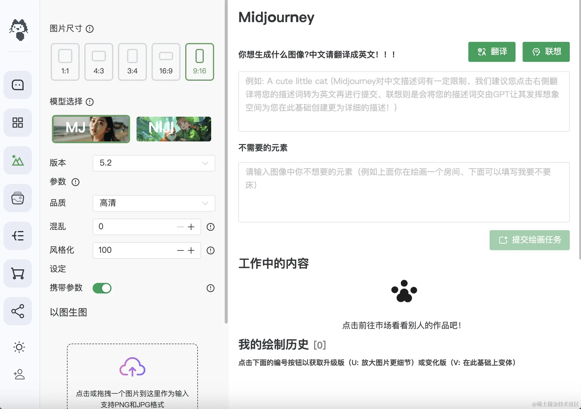Increase the 混乱 value with plus
Viewport: 581px width, 409px height.
191,227
